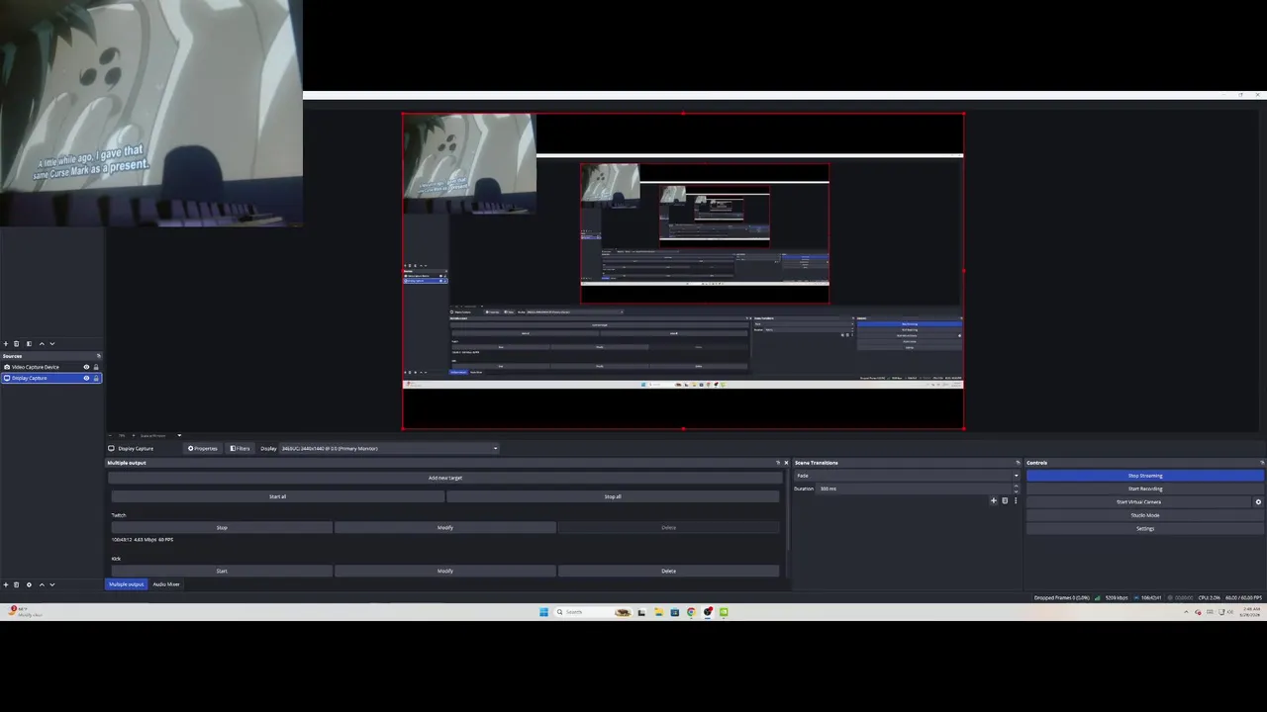Add a new source with plus icon
This screenshot has height=712, width=1267.
point(6,584)
